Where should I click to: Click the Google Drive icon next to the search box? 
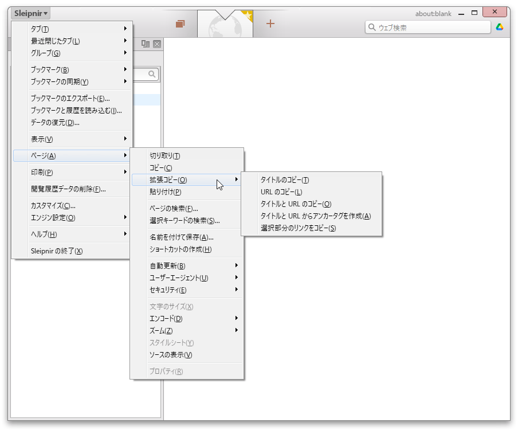point(500,27)
